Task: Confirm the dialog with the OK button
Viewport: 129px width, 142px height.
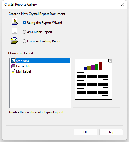Action: [86, 132]
